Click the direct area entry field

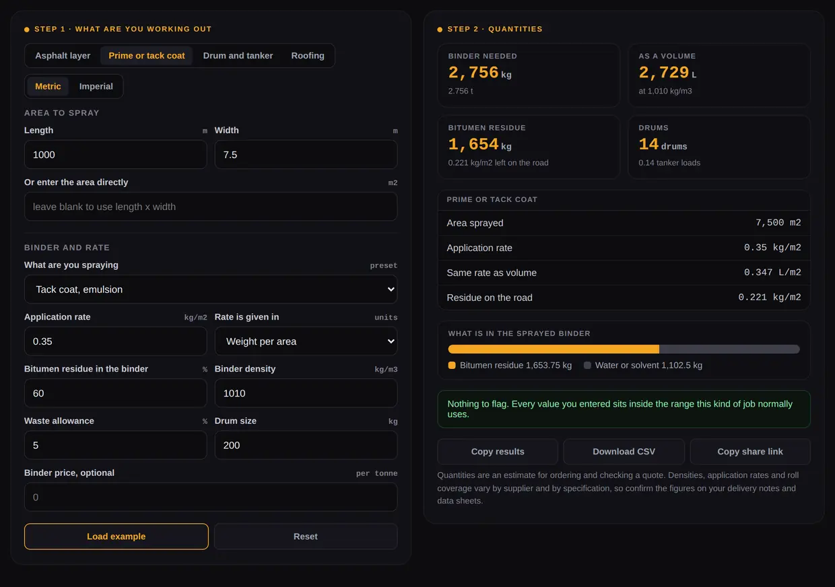(x=211, y=207)
